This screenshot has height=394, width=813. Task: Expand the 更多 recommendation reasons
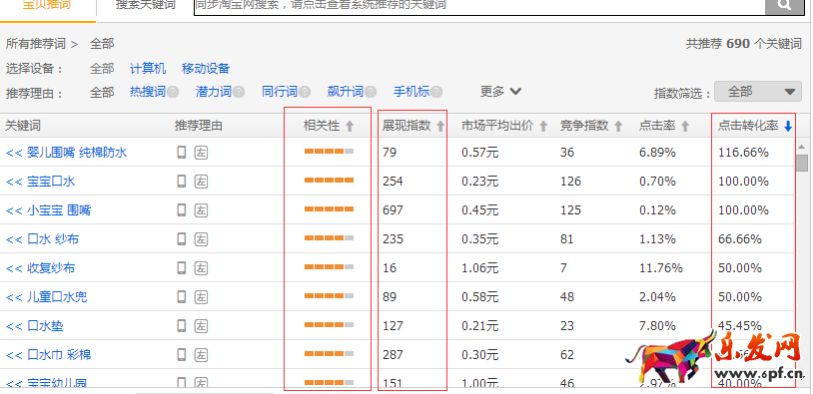(500, 92)
